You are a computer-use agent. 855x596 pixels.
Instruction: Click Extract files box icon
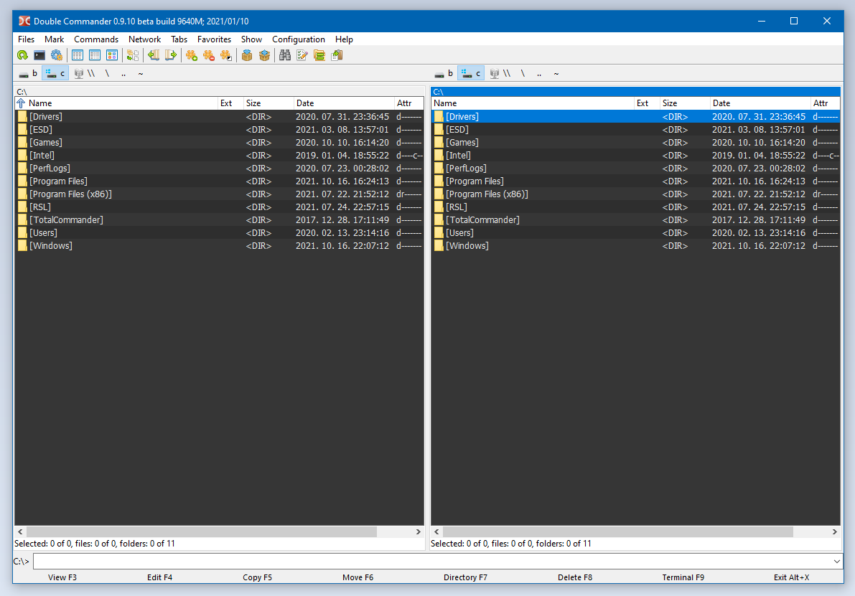coord(264,55)
